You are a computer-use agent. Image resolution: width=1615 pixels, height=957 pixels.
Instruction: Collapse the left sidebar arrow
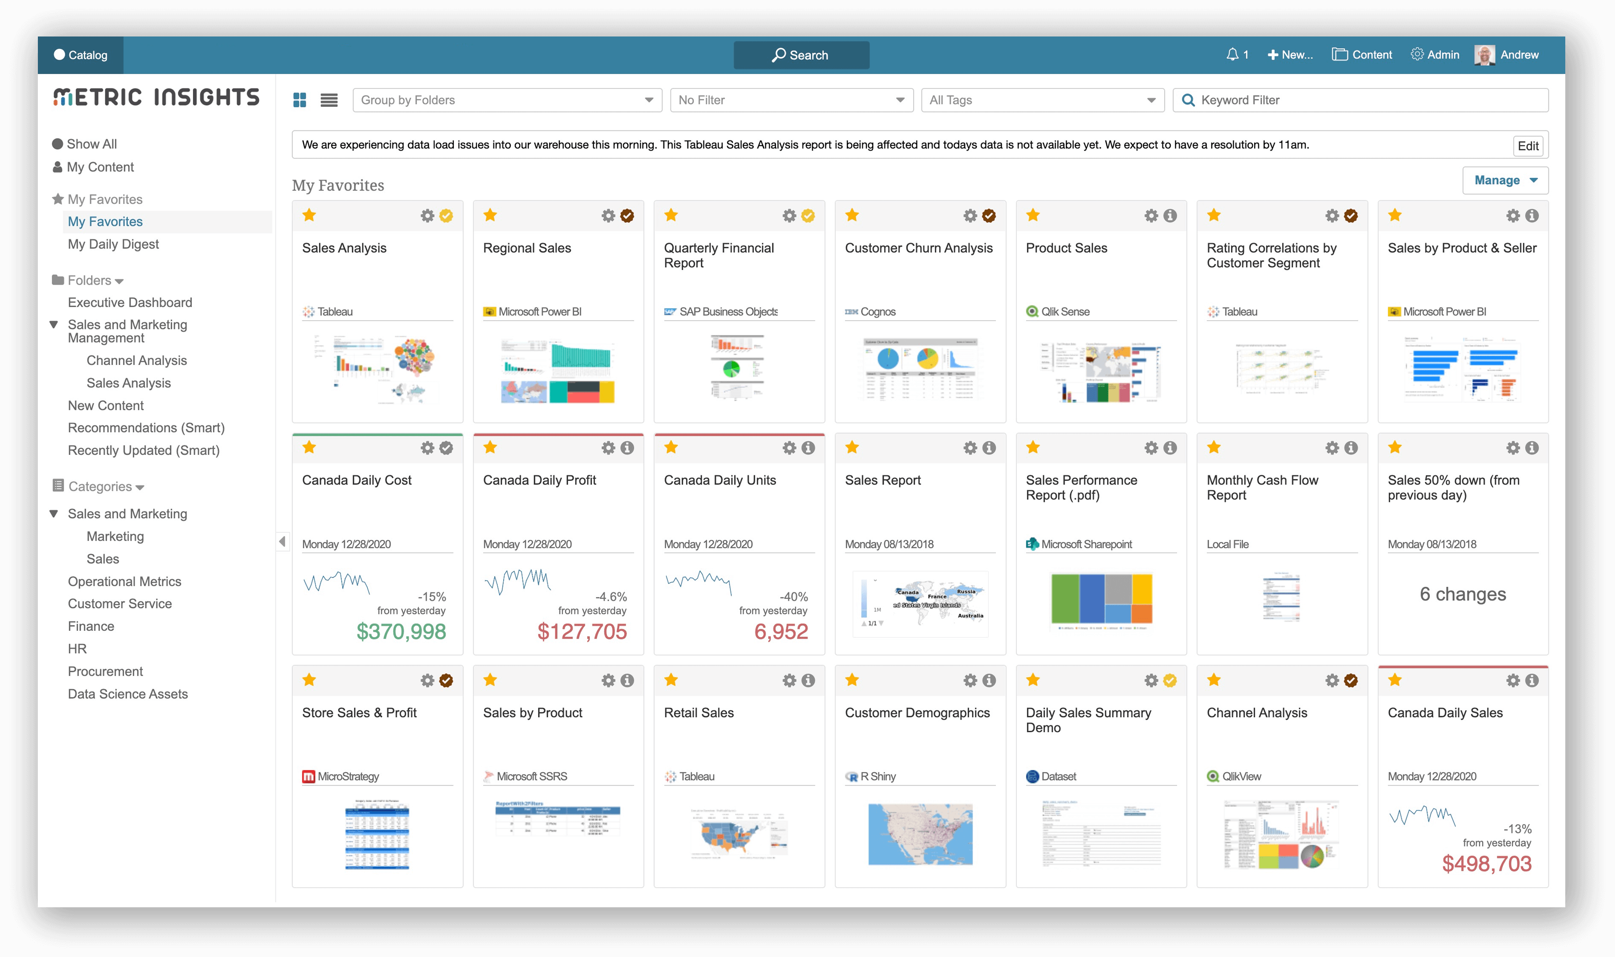(282, 541)
